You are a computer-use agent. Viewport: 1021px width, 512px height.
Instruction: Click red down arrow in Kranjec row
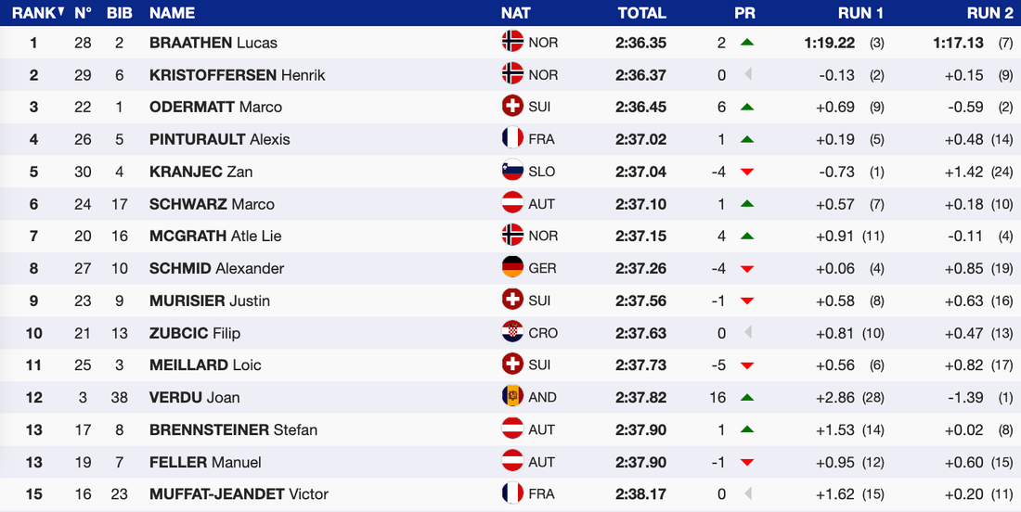(x=746, y=172)
